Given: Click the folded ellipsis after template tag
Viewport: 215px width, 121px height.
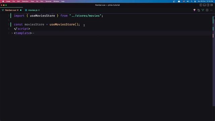Looking at the screenshot, I should tap(33, 33).
